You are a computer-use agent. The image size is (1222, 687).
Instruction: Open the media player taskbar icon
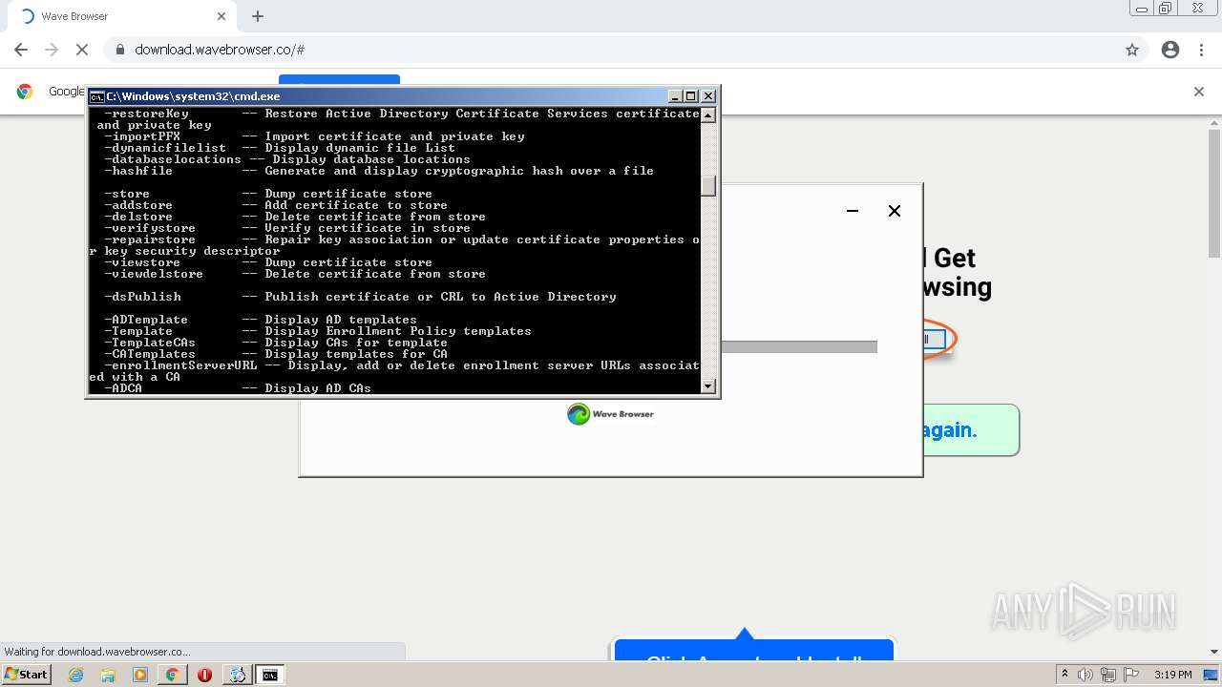click(140, 675)
